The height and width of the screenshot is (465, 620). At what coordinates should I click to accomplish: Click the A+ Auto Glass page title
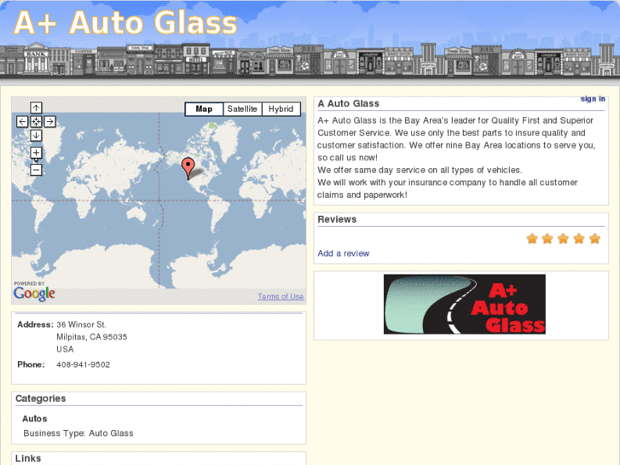tap(125, 22)
